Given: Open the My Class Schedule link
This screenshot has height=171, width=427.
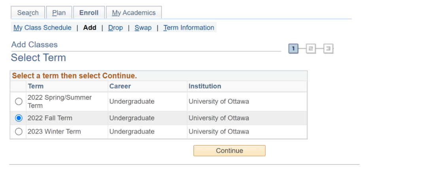Looking at the screenshot, I should [42, 28].
